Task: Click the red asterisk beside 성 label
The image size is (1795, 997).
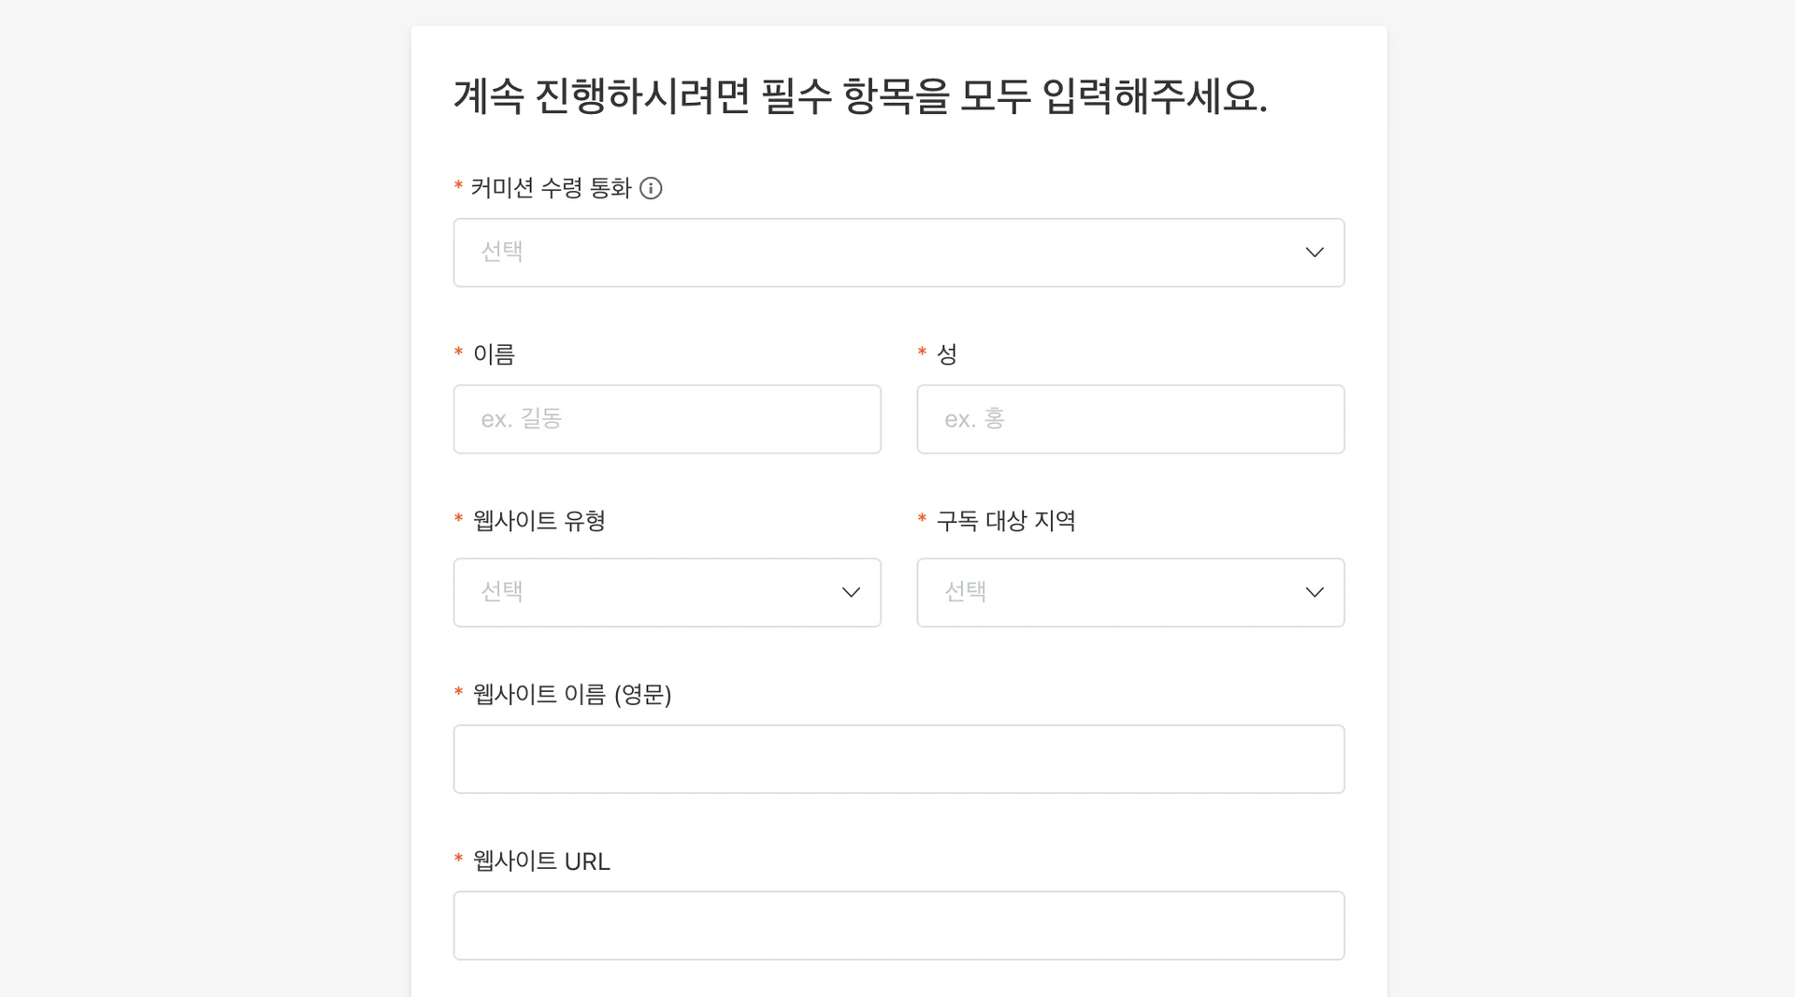Action: coord(921,354)
